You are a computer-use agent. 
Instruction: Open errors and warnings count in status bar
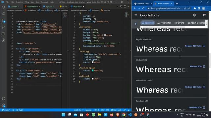(20, 110)
